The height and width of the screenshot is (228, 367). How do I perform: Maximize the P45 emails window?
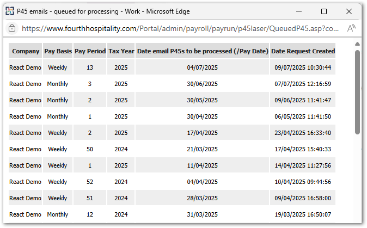coord(324,11)
